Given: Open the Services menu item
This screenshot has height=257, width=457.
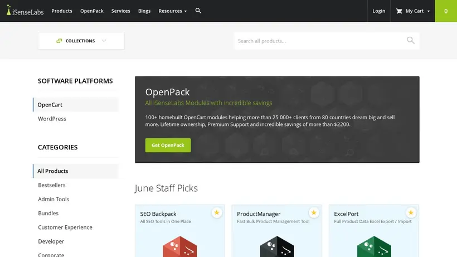Looking at the screenshot, I should coord(121,11).
